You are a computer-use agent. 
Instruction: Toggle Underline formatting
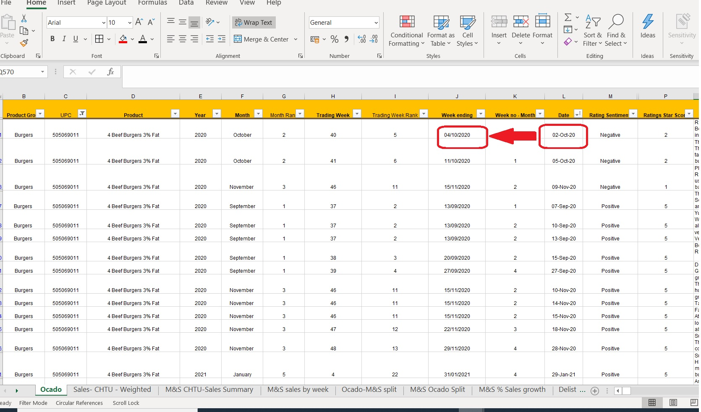[76, 39]
